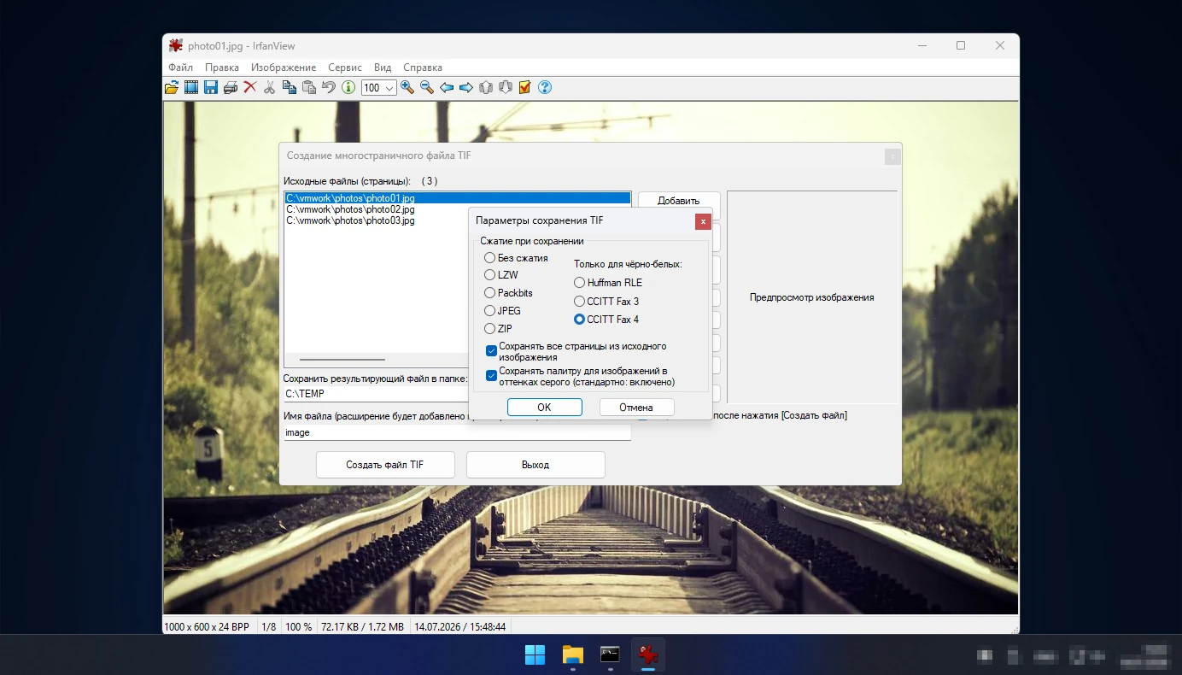Select the LZW compression option
The width and height of the screenshot is (1182, 675).
(x=501, y=275)
